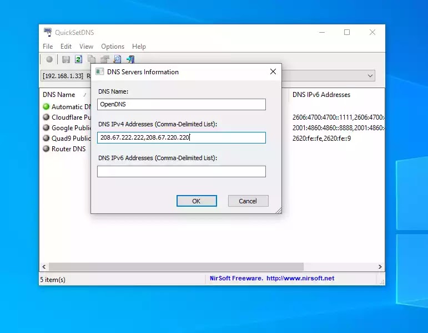The height and width of the screenshot is (333, 428).
Task: Select the Google Public row bullet icon
Action: tap(46, 127)
